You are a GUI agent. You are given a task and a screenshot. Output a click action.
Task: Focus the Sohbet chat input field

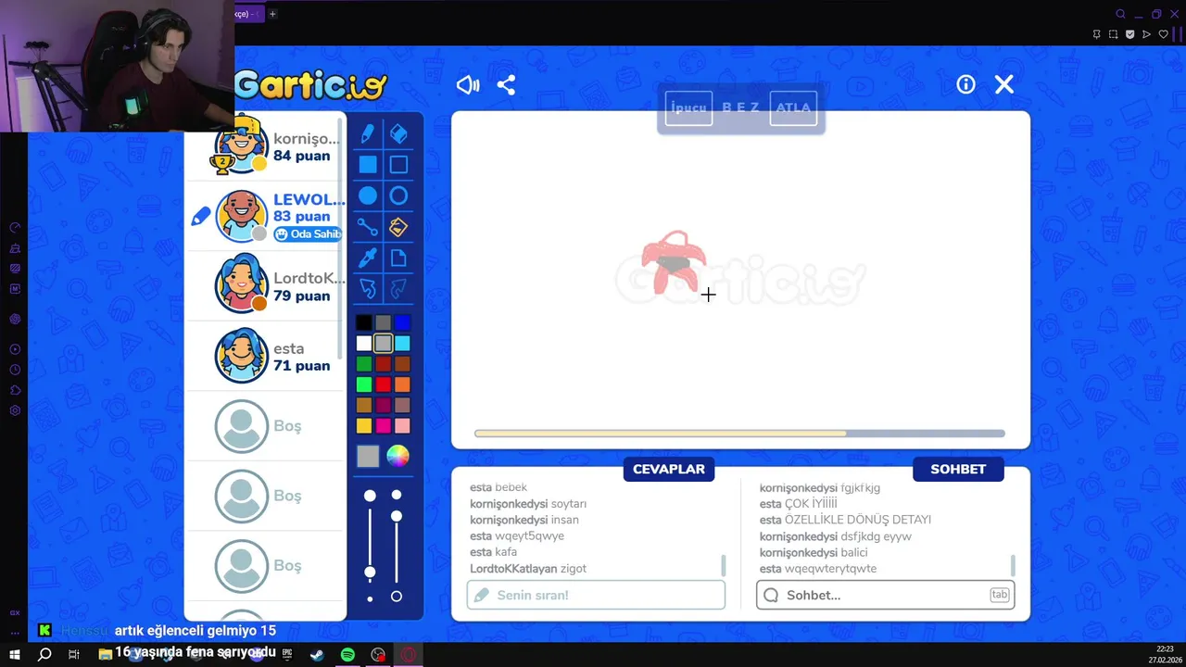(885, 595)
